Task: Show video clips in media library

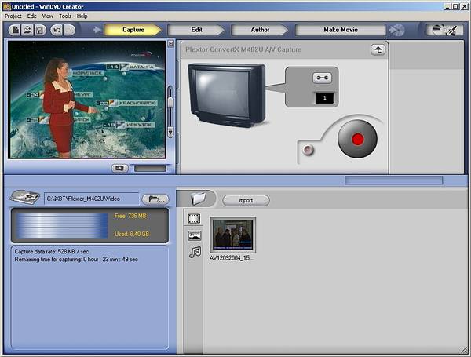Action: (194, 219)
